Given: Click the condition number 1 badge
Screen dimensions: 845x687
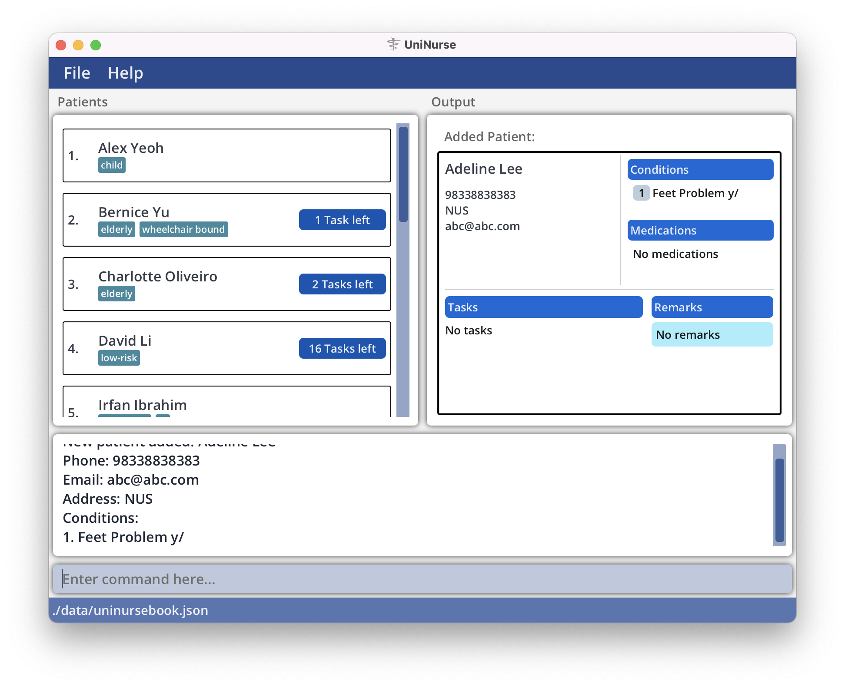Looking at the screenshot, I should [641, 193].
